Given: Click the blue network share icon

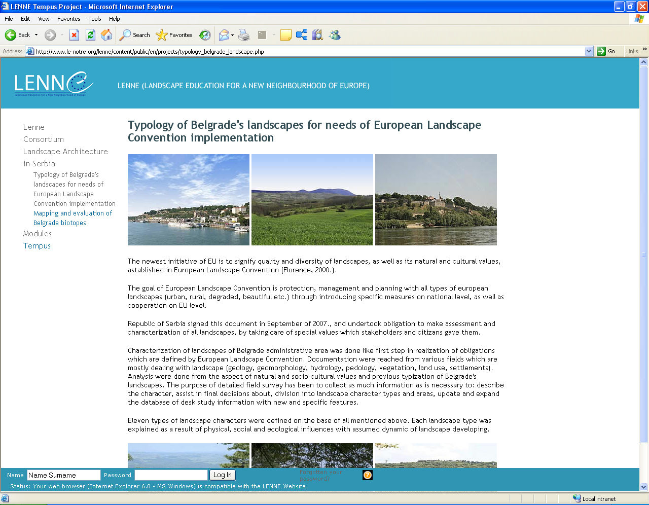Looking at the screenshot, I should [302, 35].
